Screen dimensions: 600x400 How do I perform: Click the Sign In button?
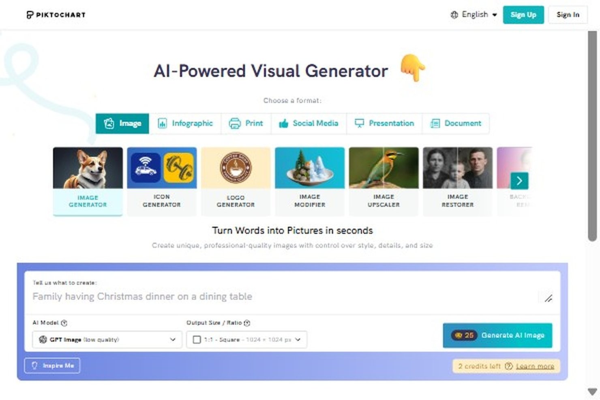tap(568, 15)
